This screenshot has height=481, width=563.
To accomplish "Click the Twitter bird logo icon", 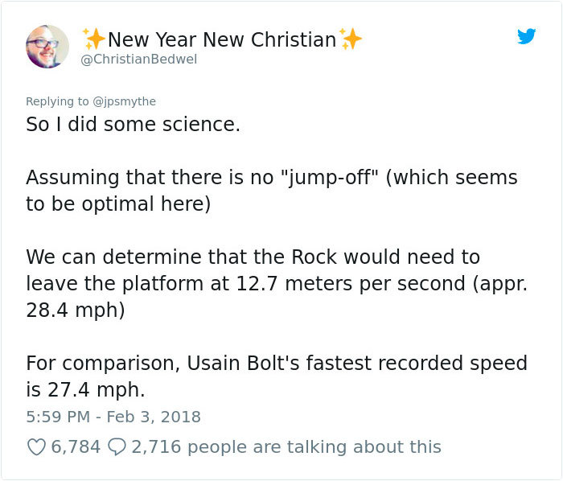I will [526, 36].
